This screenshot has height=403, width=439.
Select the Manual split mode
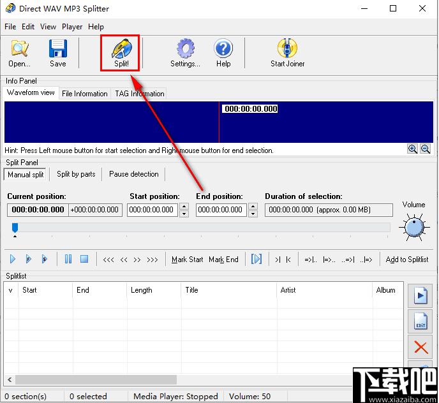tap(26, 174)
